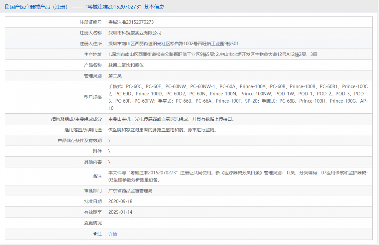The image size is (379, 245).
Task: Click the 变更情况 row label
Action: tap(93, 223)
